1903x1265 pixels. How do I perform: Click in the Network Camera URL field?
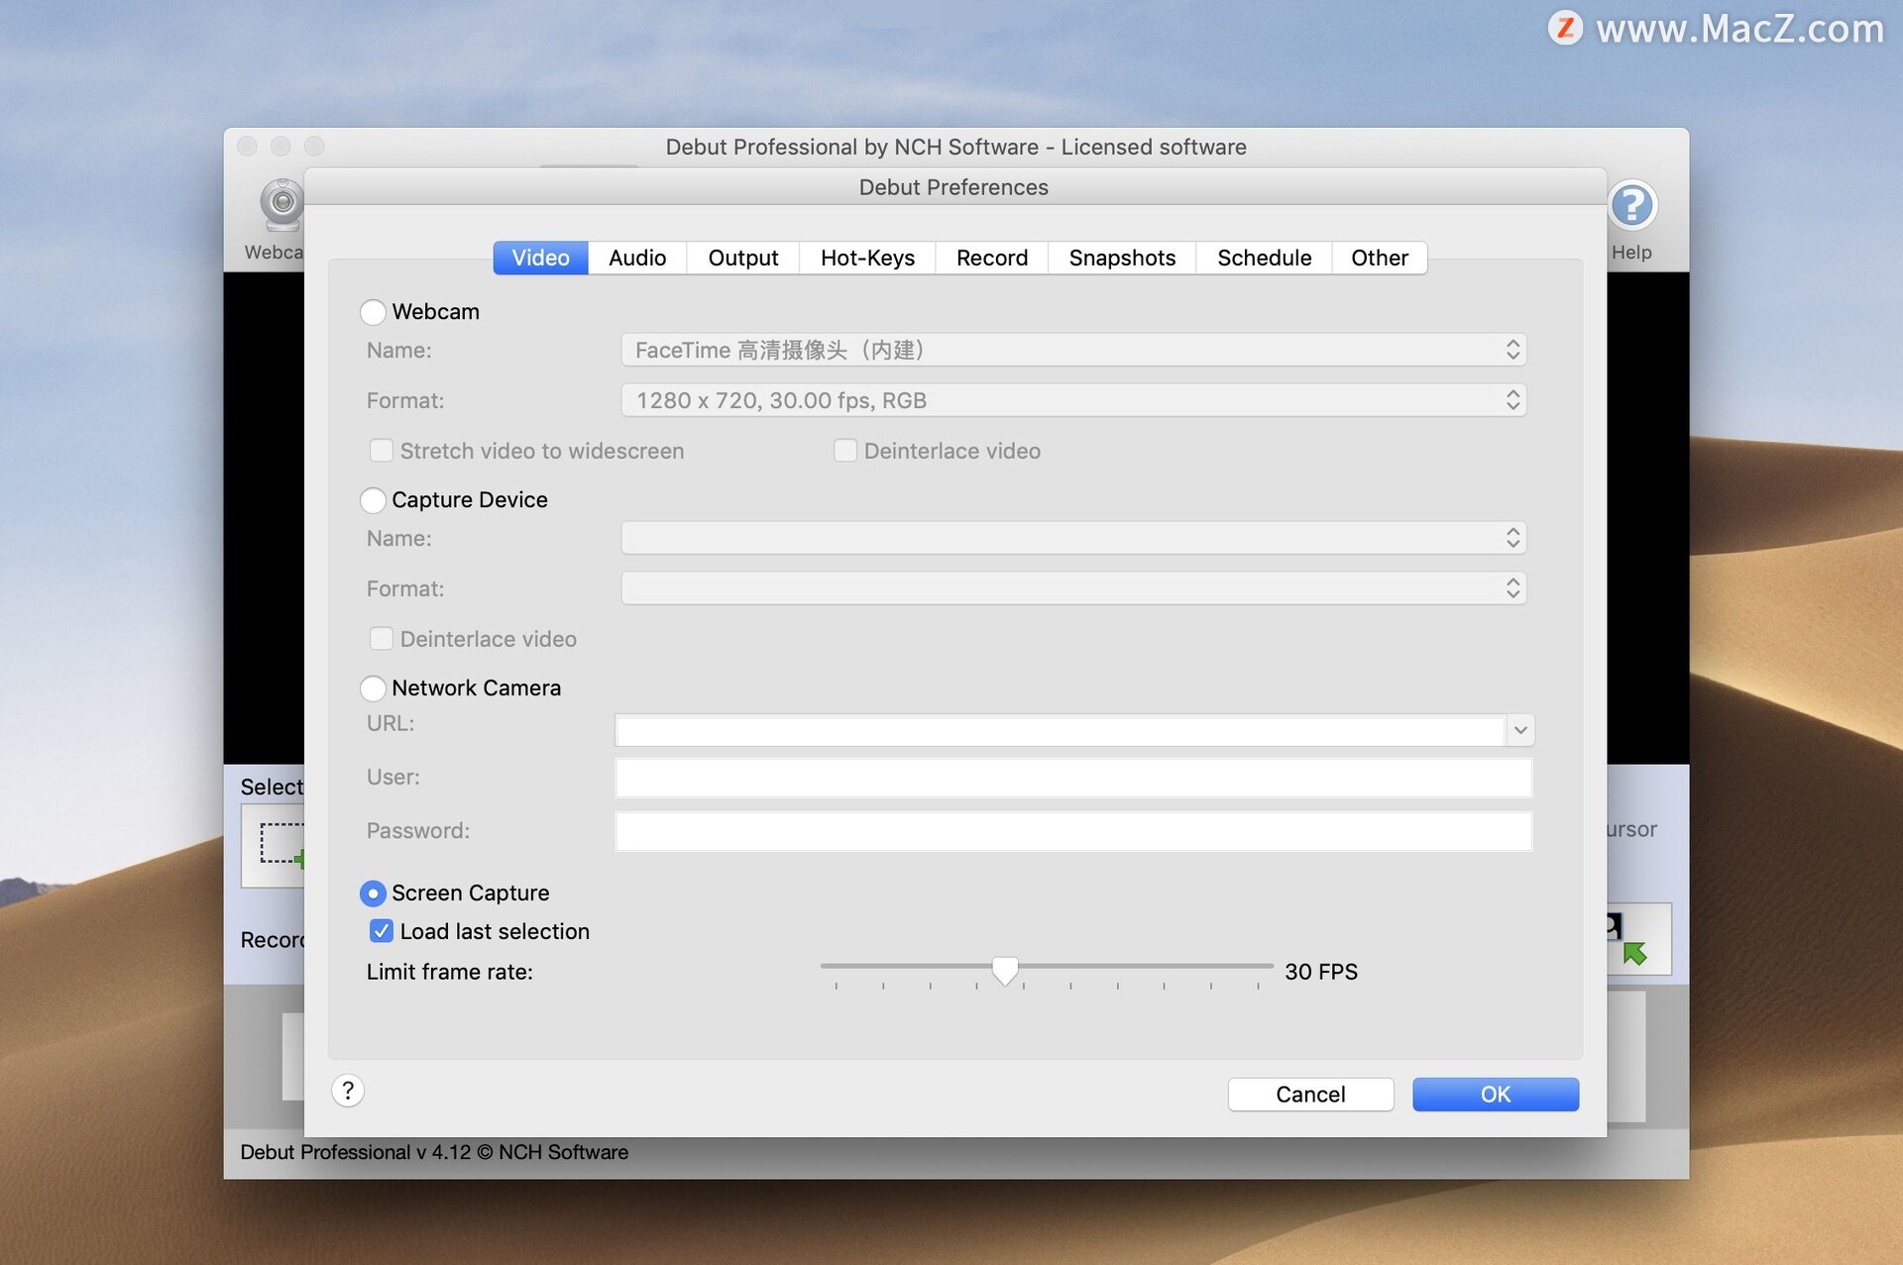pyautogui.click(x=1060, y=730)
